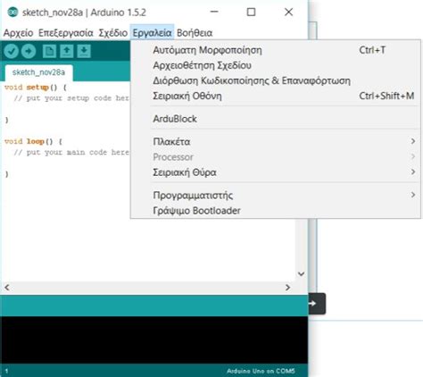Viewport: 423px width, 377px height.
Task: Save the sketch with the Save arrow-down icon
Action: click(x=84, y=51)
